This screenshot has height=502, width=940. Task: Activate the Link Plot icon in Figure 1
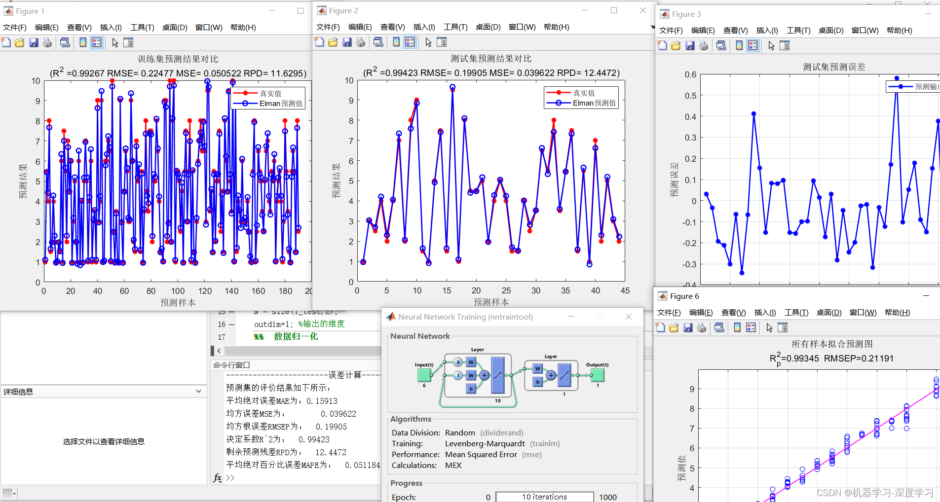click(x=65, y=42)
